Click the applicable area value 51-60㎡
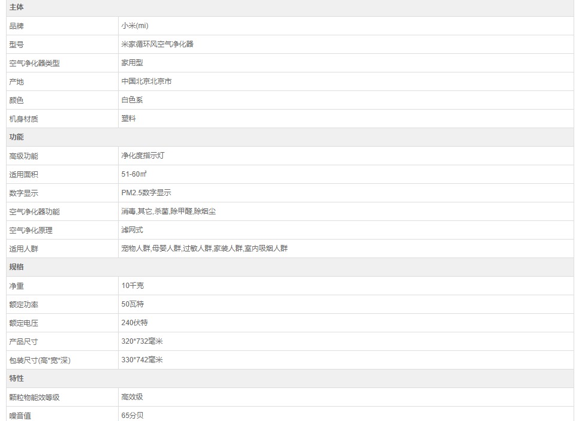 click(134, 174)
